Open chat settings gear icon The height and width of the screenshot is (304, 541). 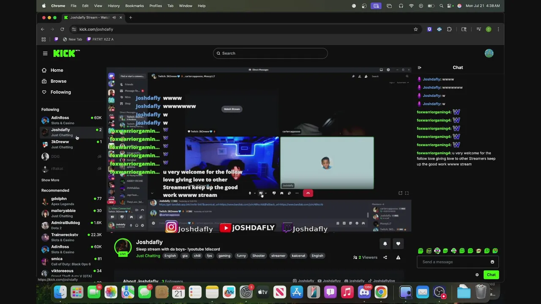click(477, 275)
